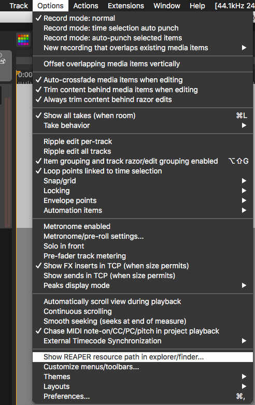Open Preferences... from Options menu

click(143, 396)
